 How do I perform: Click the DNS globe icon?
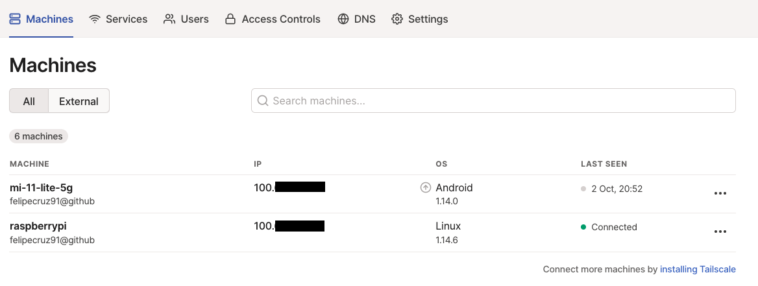pos(343,19)
